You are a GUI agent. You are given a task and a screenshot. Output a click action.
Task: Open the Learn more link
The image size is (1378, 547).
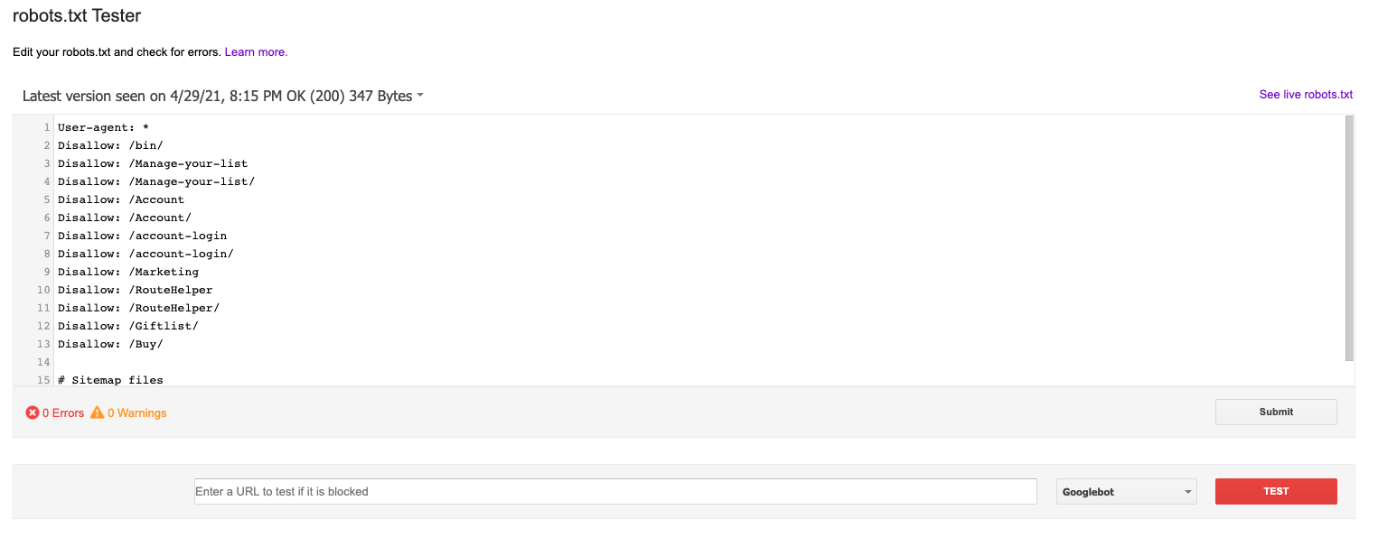coord(256,52)
